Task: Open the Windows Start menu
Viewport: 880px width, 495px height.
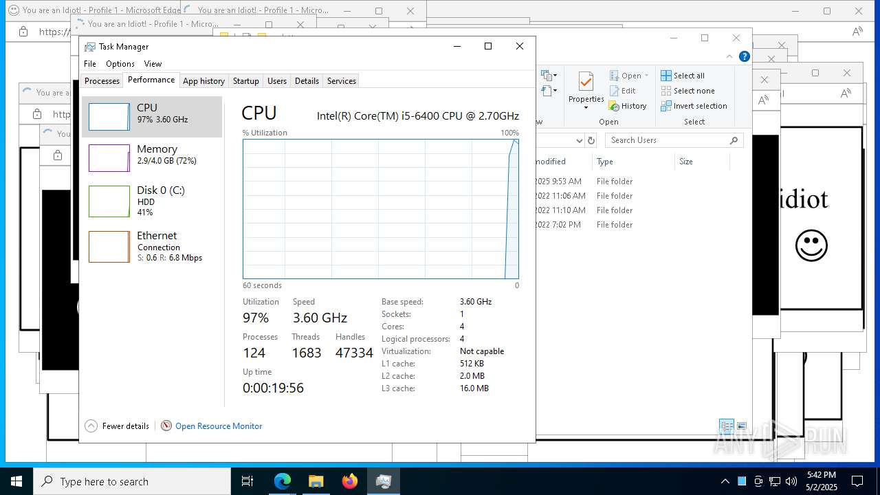Action: coord(16,481)
